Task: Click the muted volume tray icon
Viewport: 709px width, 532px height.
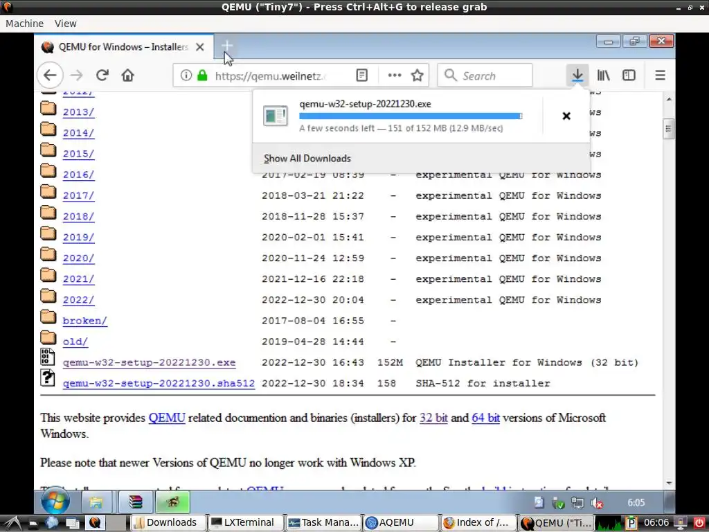Action: click(x=597, y=503)
